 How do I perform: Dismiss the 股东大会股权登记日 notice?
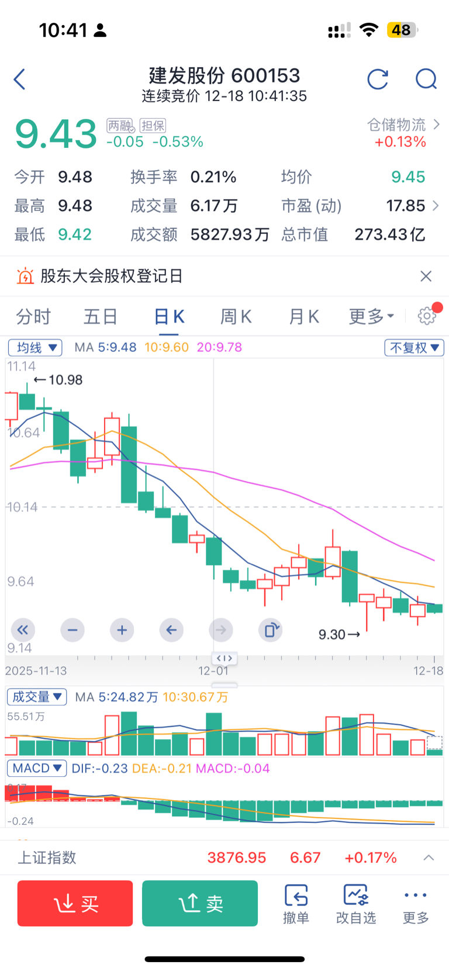coord(426,276)
